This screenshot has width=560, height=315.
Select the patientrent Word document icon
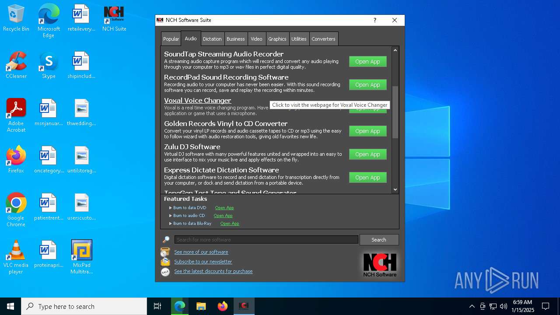point(49,207)
